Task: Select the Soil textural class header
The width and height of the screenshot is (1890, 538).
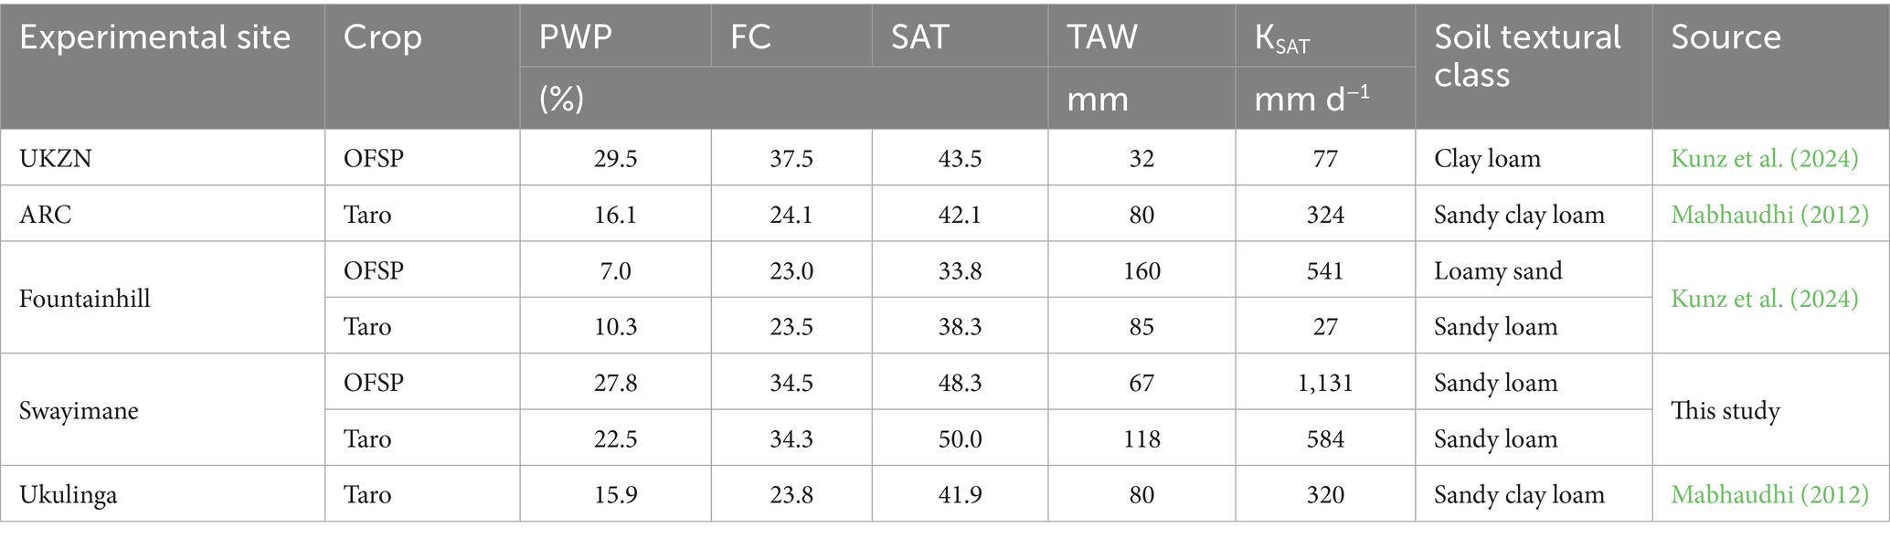Action: click(1526, 56)
